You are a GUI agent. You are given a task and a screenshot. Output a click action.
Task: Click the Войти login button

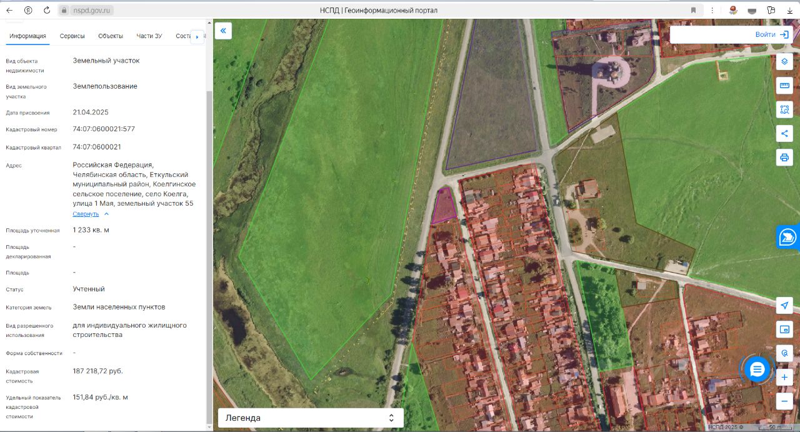point(765,34)
